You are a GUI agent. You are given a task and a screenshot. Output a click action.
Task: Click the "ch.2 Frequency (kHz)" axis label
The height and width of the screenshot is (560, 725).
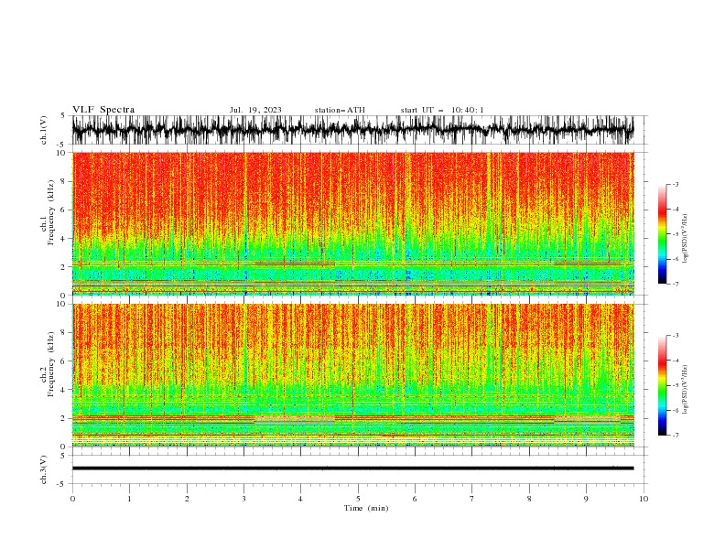click(48, 364)
